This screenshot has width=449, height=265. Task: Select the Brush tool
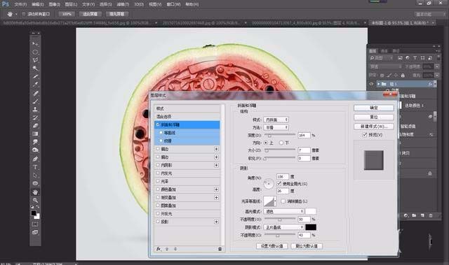pos(35,101)
